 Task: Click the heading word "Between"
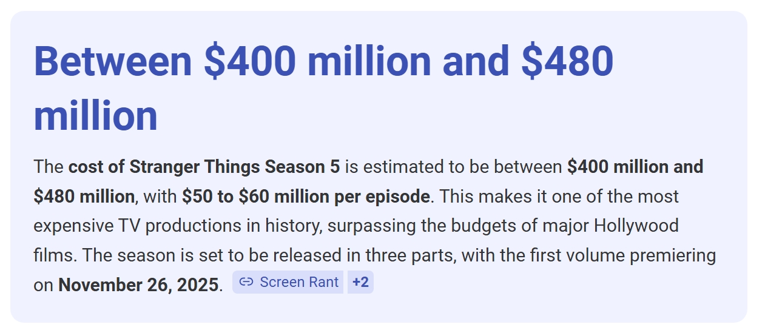(113, 61)
